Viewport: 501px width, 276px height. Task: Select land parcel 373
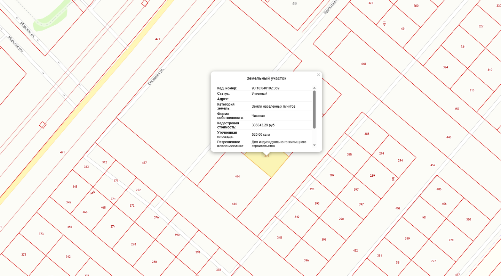tap(41, 234)
